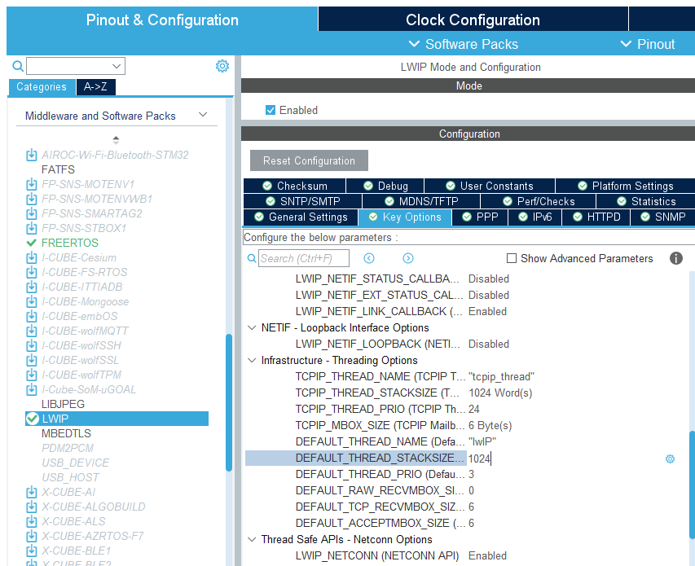Click download icon next to I-CUBE-Cesium

pyautogui.click(x=32, y=257)
